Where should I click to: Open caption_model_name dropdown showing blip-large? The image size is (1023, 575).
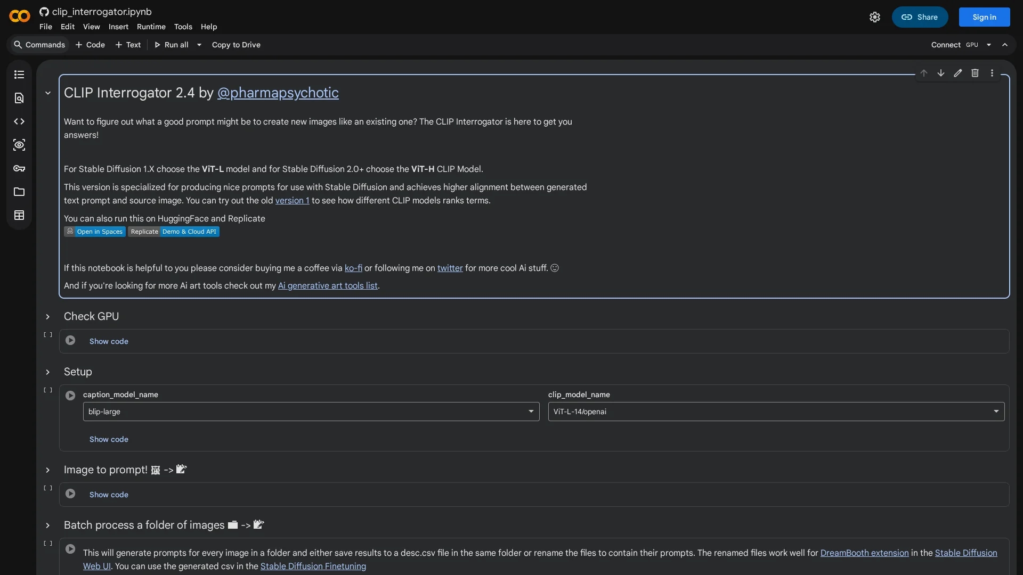click(x=311, y=412)
